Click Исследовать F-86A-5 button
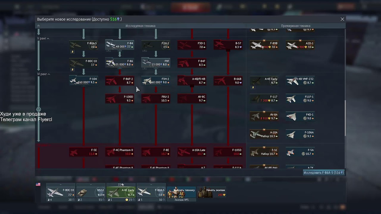This screenshot has height=214, width=381. [x=324, y=173]
